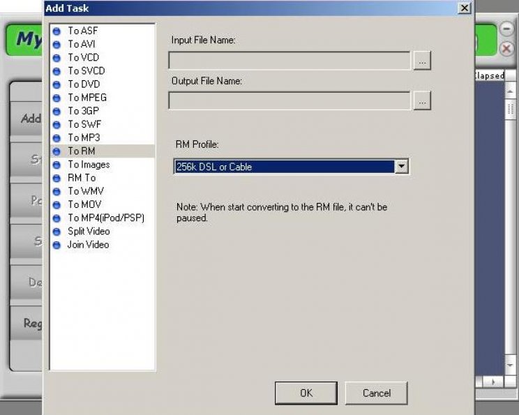Select the To VCD list entry
The image size is (519, 415).
click(x=84, y=58)
